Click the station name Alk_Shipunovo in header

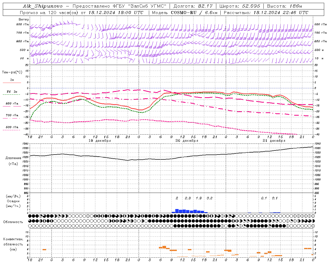43,6
